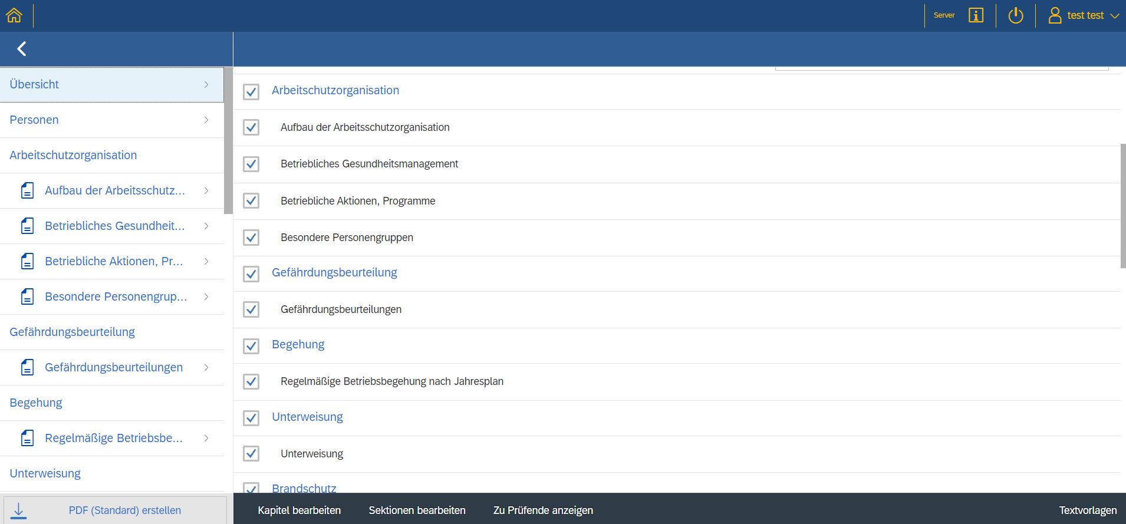Select Personen in the sidebar
This screenshot has width=1126, height=524.
coord(112,120)
